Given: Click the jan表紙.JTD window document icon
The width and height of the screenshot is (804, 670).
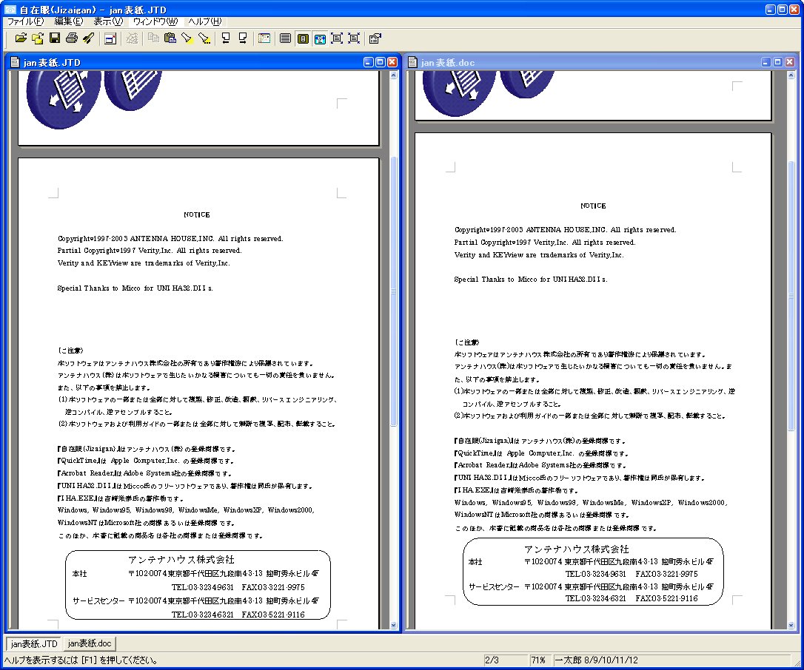Looking at the screenshot, I should (15, 63).
